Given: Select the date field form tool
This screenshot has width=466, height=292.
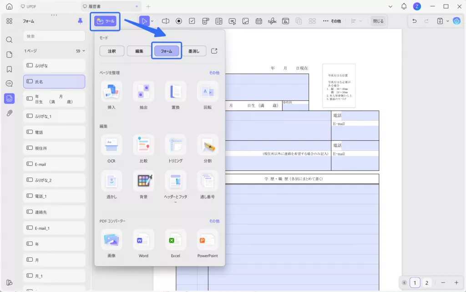Looking at the screenshot, I should (258, 21).
